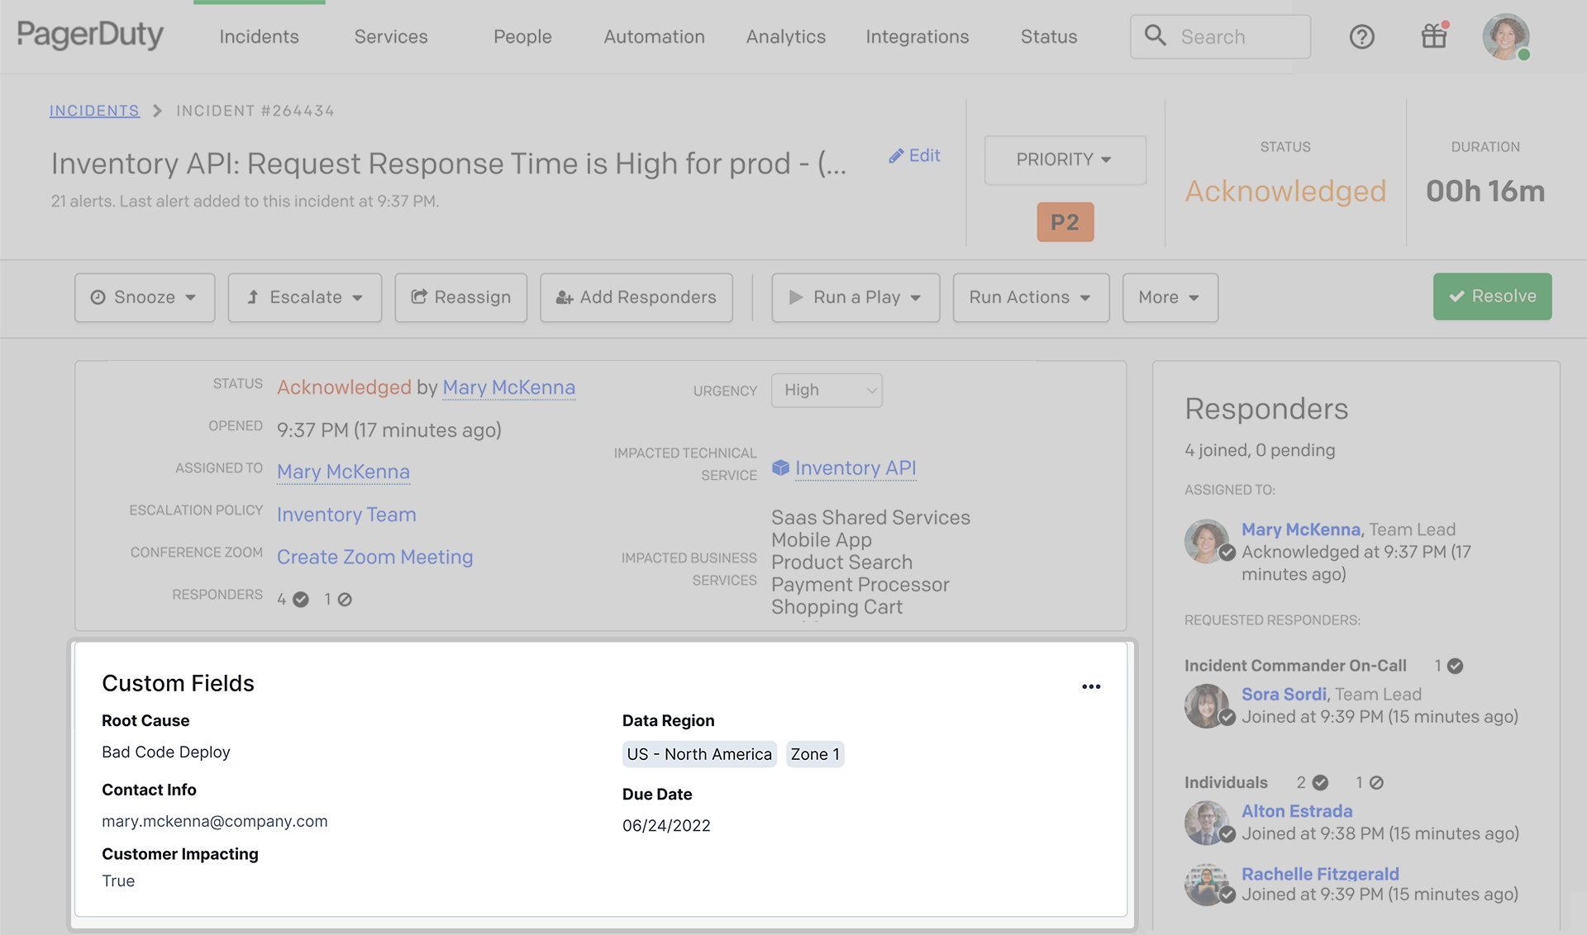Open the Inventory Team escalation policy

[346, 515]
